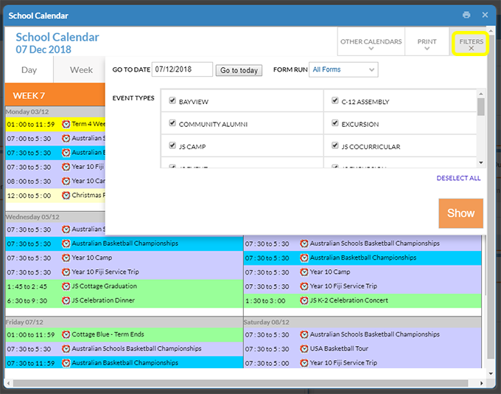The width and height of the screenshot is (501, 394).
Task: Toggle the EXCURSION checkbox
Action: (335, 123)
